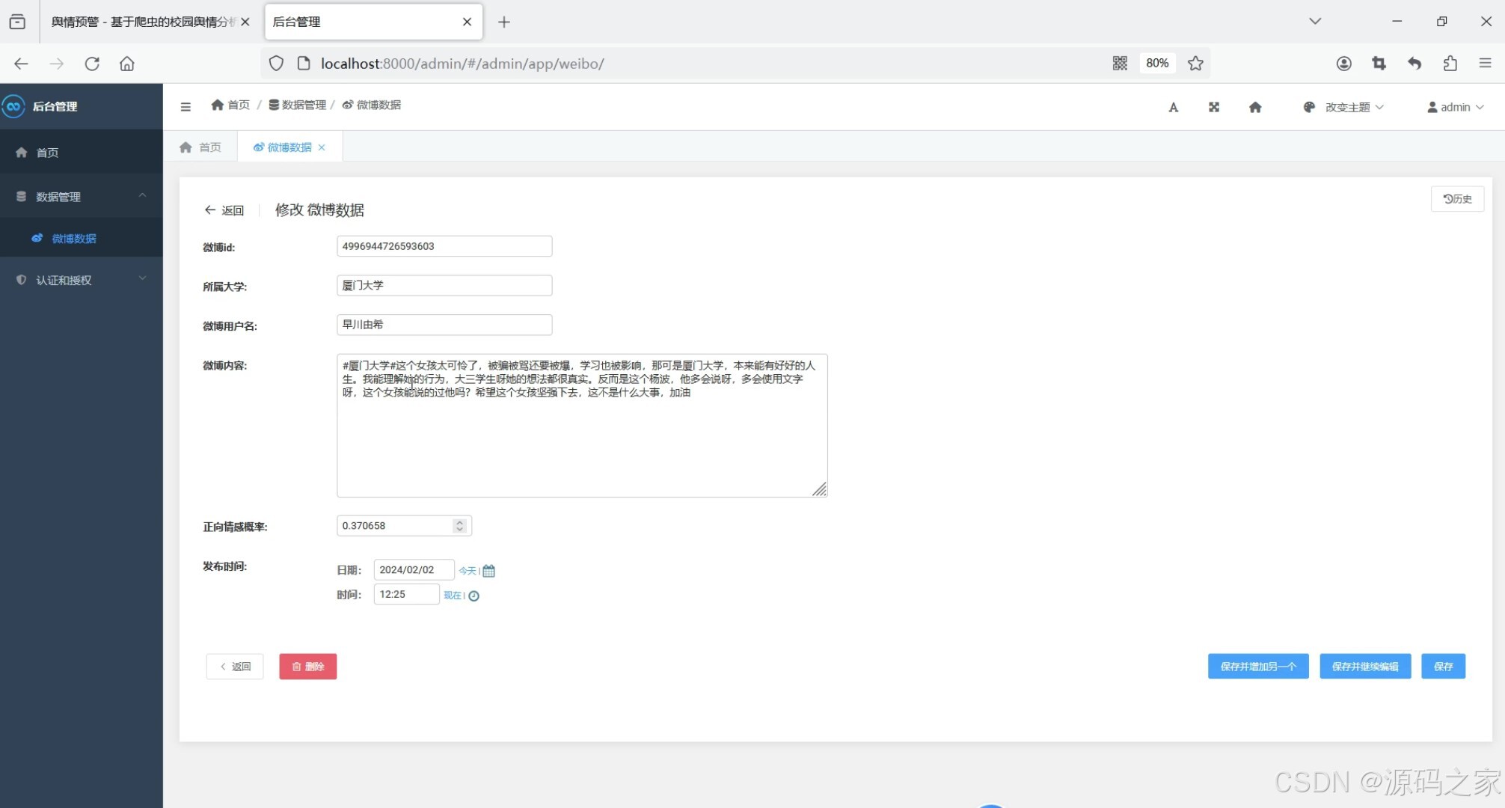Open clock picker icon beside time
The image size is (1505, 808).
pos(473,596)
